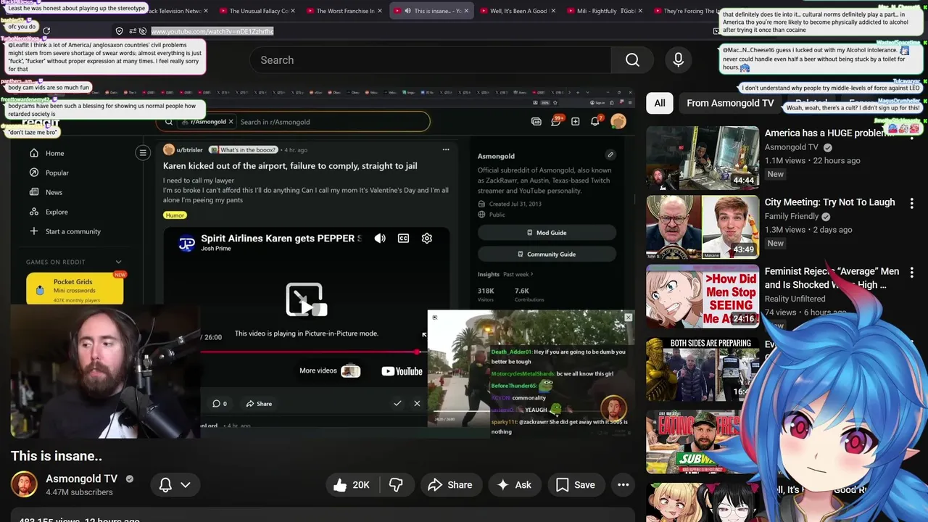Like the video with thumbs-up 20K
This screenshot has width=928, height=522.
pos(352,485)
